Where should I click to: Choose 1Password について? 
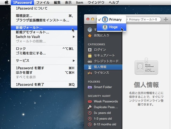[x=44, y=8]
